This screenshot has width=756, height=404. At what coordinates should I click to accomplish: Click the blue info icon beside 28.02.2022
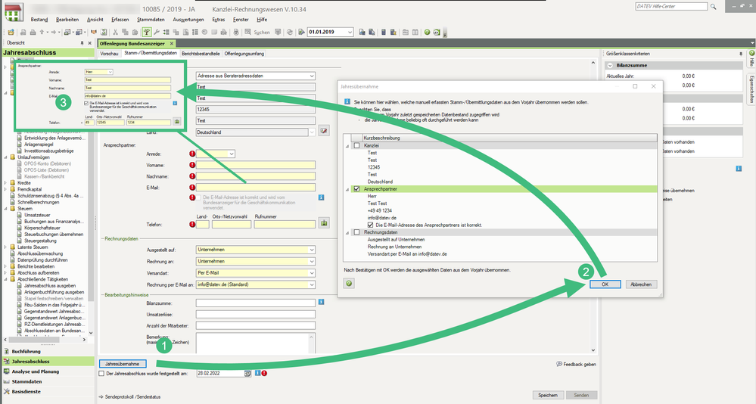click(258, 373)
